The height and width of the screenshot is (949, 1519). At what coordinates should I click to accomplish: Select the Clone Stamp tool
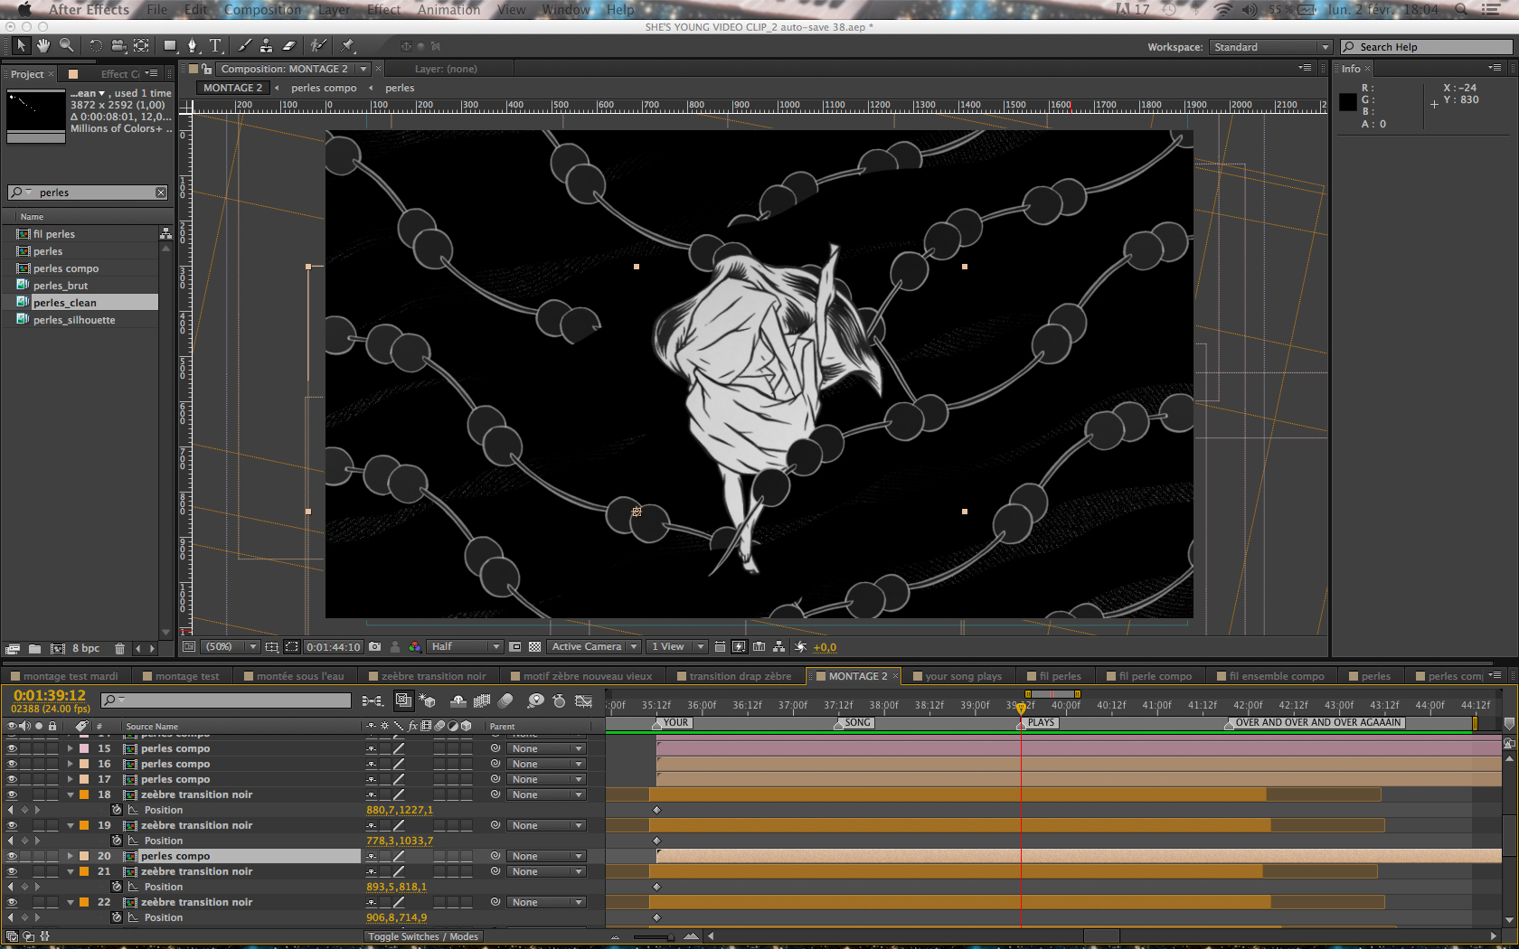point(266,45)
